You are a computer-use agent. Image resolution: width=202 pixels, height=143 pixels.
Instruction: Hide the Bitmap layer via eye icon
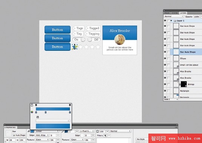(x=165, y=84)
